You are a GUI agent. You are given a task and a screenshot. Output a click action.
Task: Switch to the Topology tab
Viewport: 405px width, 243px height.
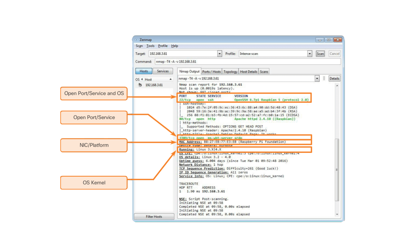tap(230, 72)
